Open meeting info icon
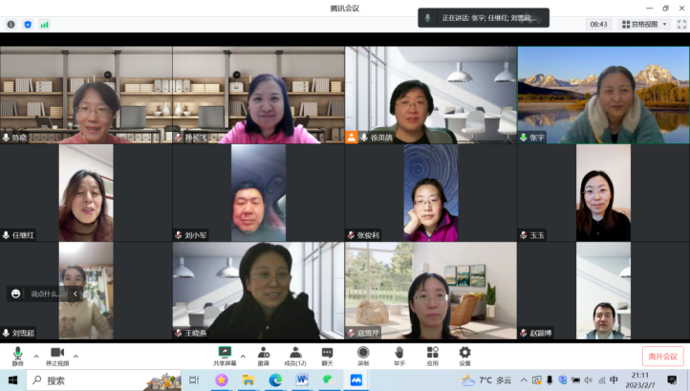This screenshot has width=690, height=391. [x=11, y=24]
